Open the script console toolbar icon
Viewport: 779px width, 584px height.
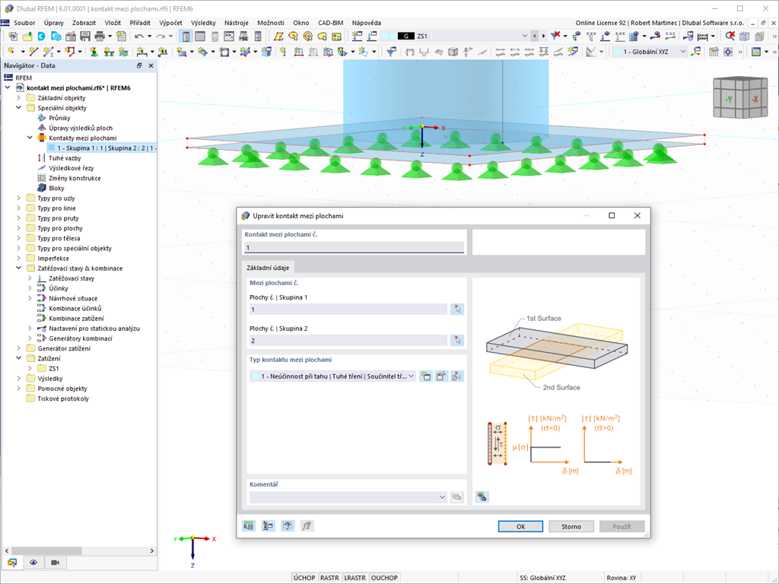(x=229, y=36)
